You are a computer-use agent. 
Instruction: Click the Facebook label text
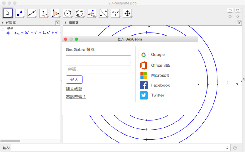click(x=160, y=85)
